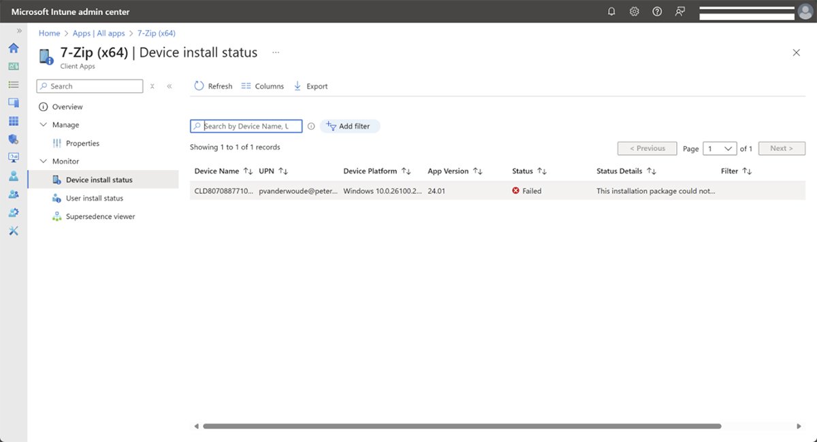Go to Home icon in left sidebar
This screenshot has width=817, height=442.
click(x=13, y=48)
